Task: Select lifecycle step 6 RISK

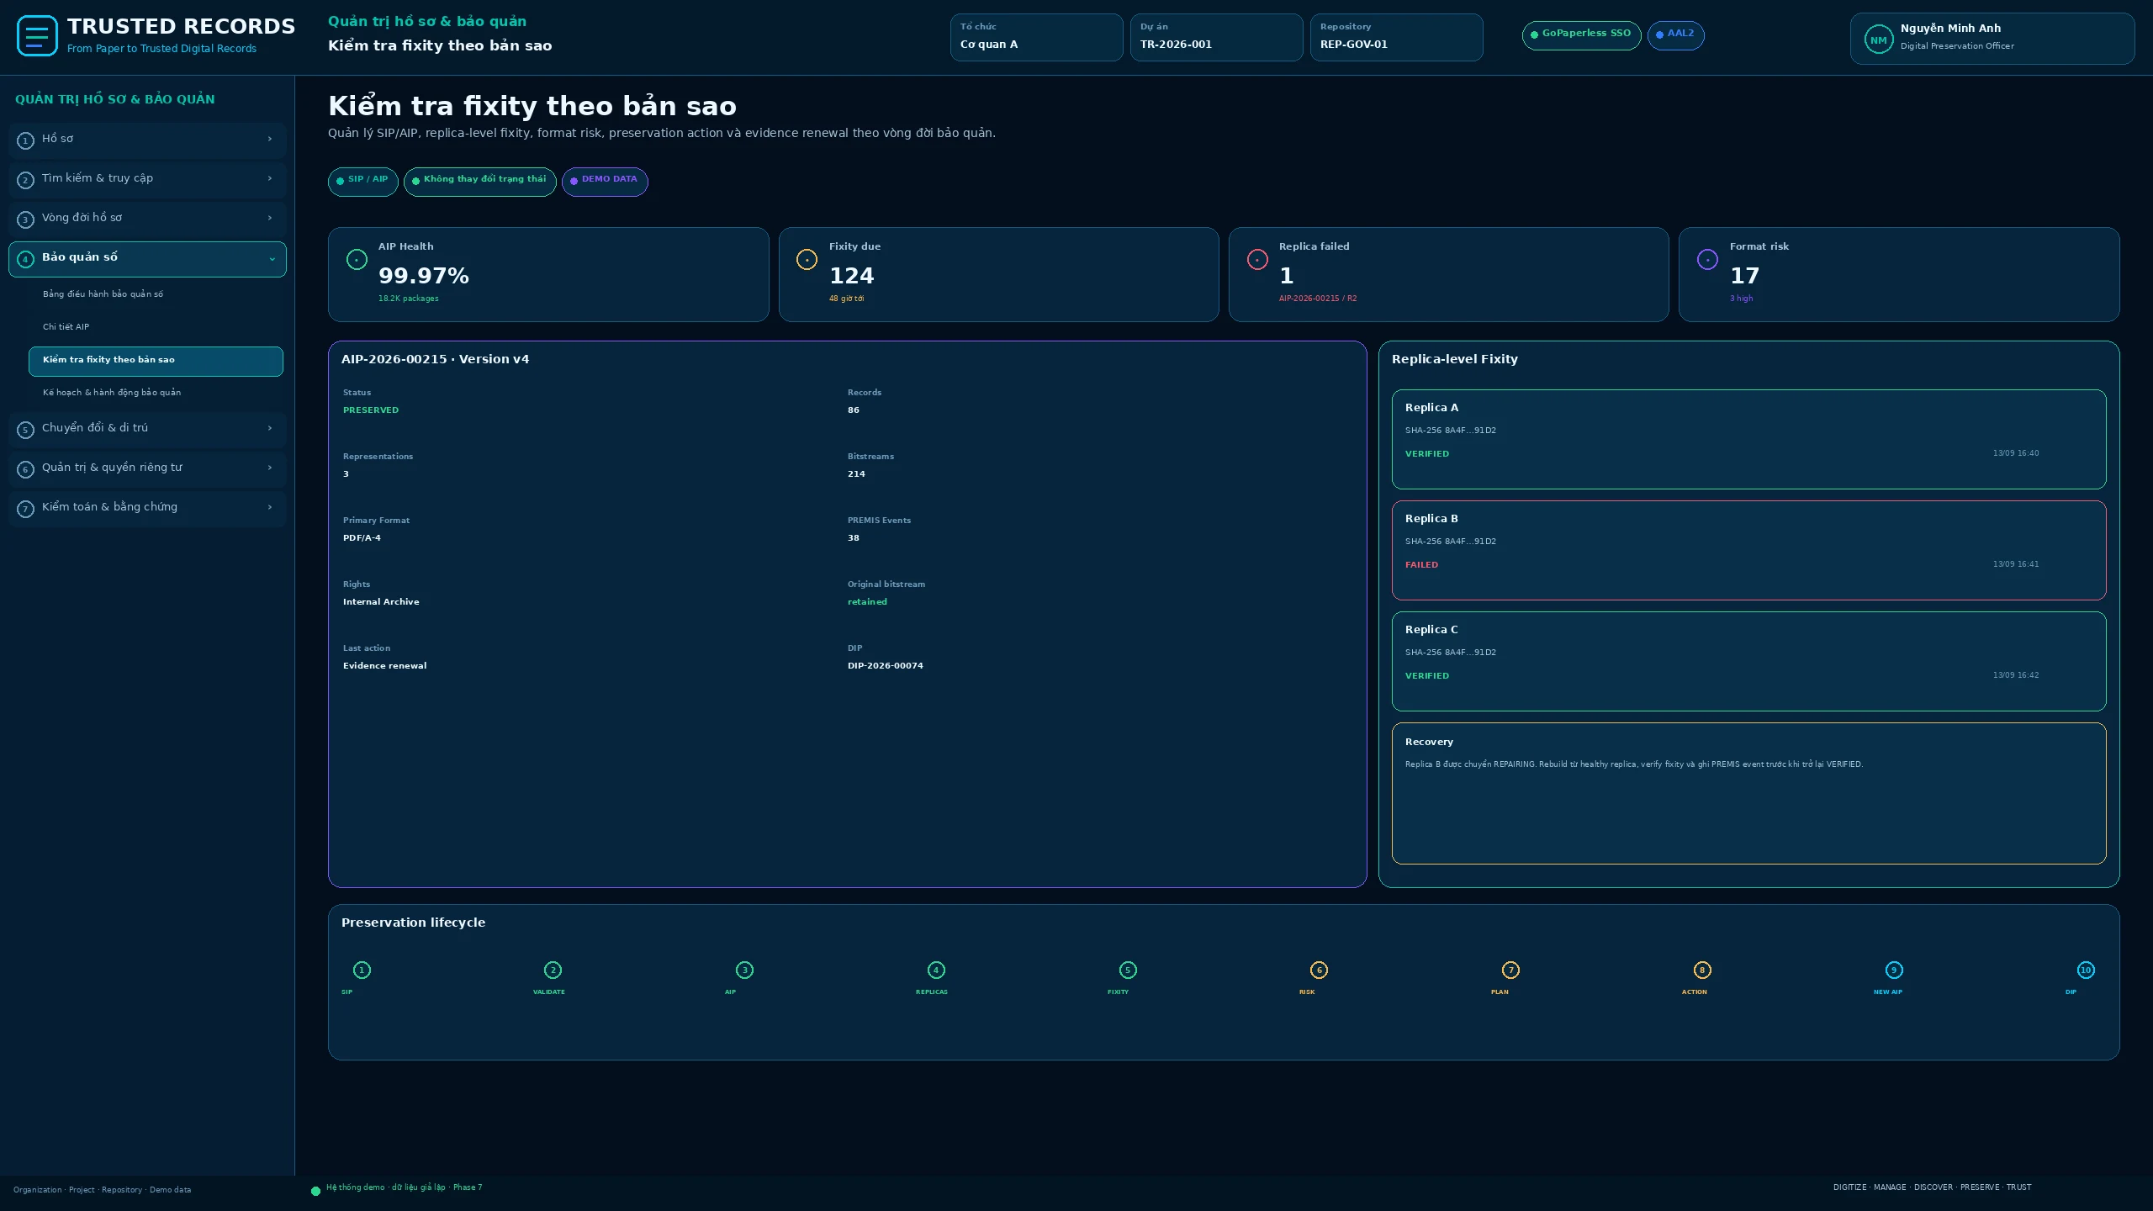Action: point(1319,970)
